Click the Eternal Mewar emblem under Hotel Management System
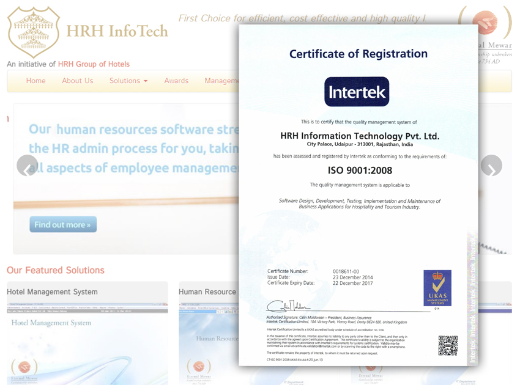 click(x=24, y=367)
